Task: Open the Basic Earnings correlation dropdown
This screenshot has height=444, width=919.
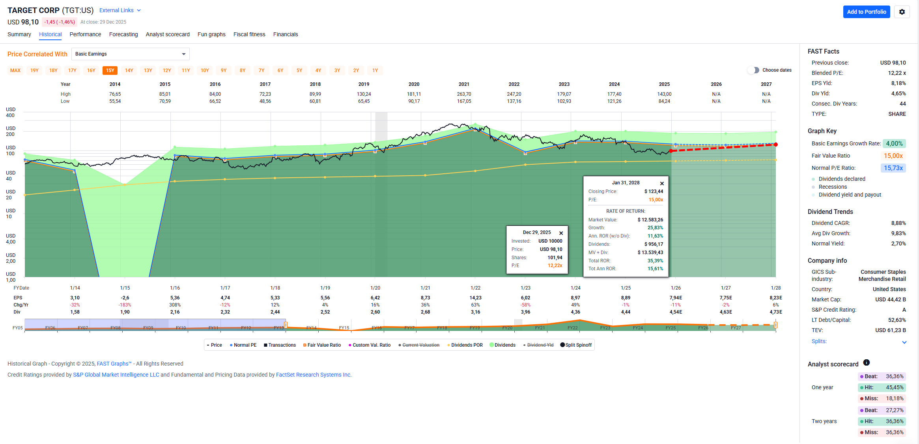Action: (x=130, y=54)
